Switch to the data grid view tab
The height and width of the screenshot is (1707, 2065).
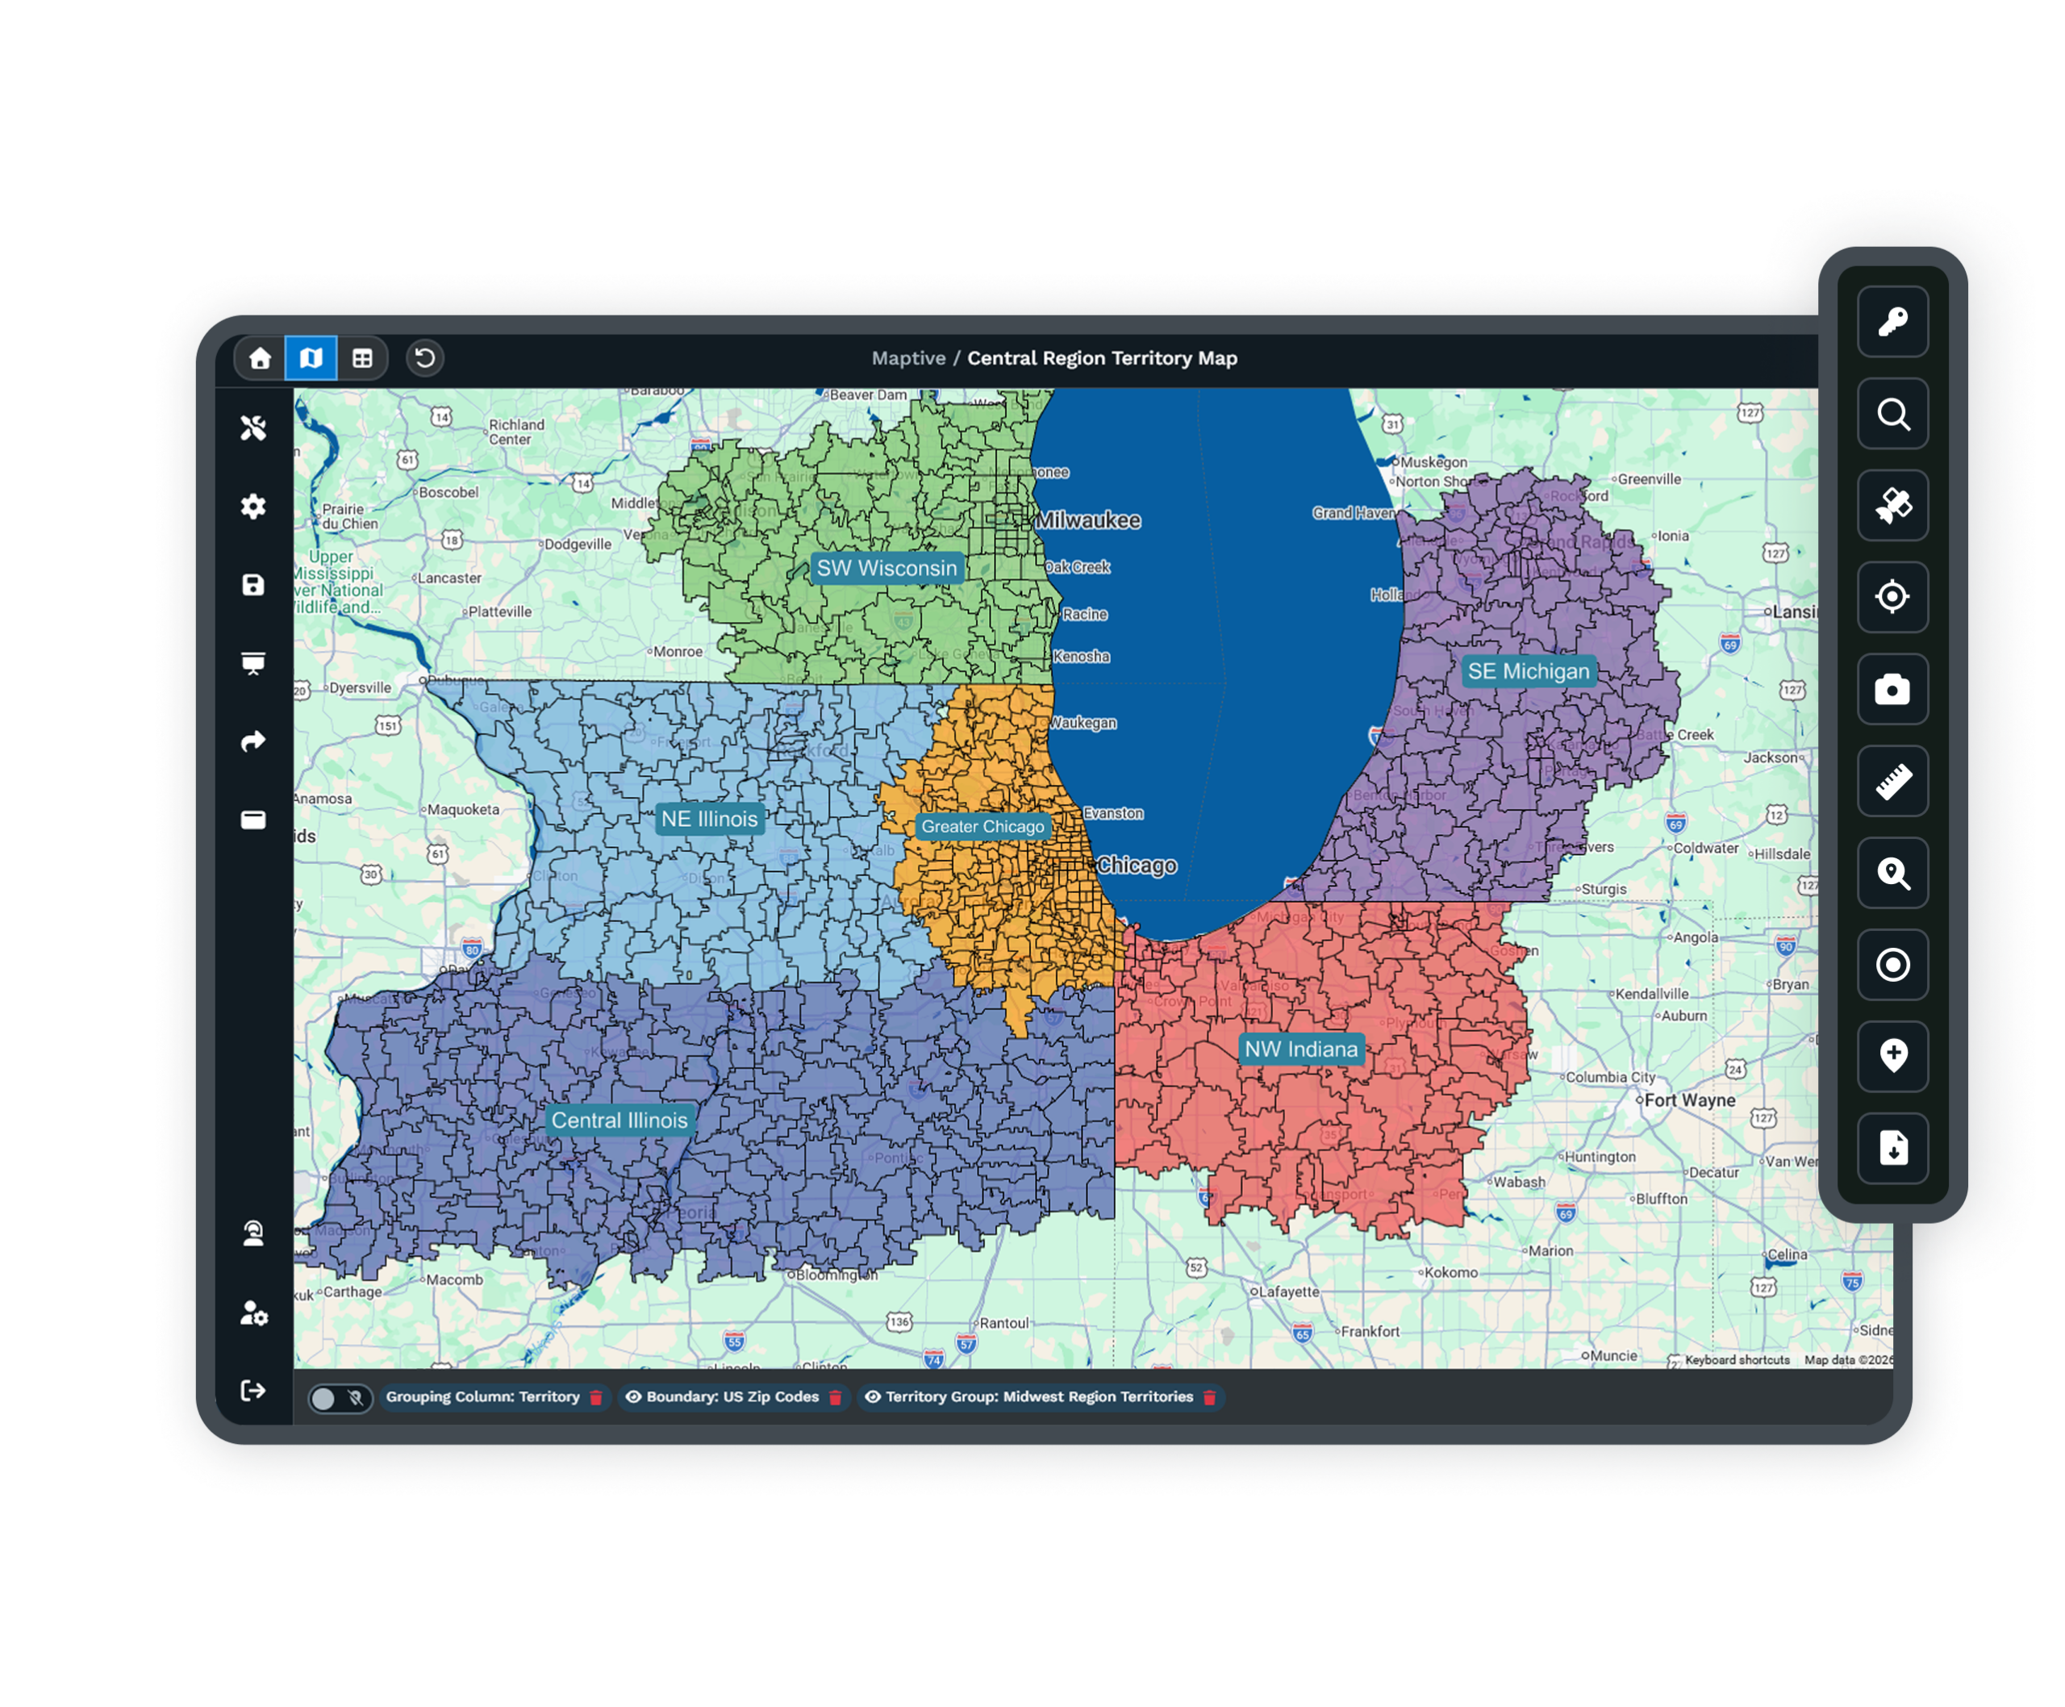[x=363, y=358]
